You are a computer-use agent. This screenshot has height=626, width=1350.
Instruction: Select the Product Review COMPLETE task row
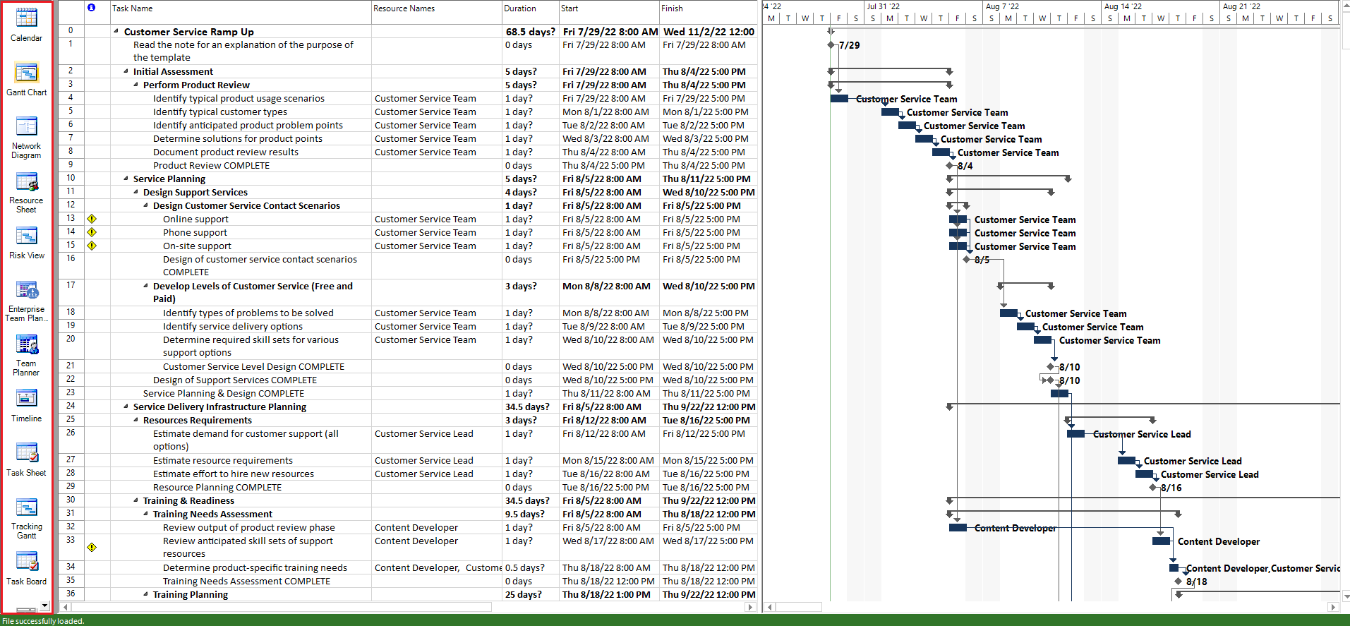point(408,165)
